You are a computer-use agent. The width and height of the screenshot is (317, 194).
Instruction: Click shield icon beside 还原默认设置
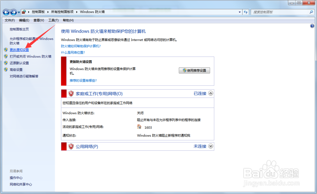[x=6, y=63]
